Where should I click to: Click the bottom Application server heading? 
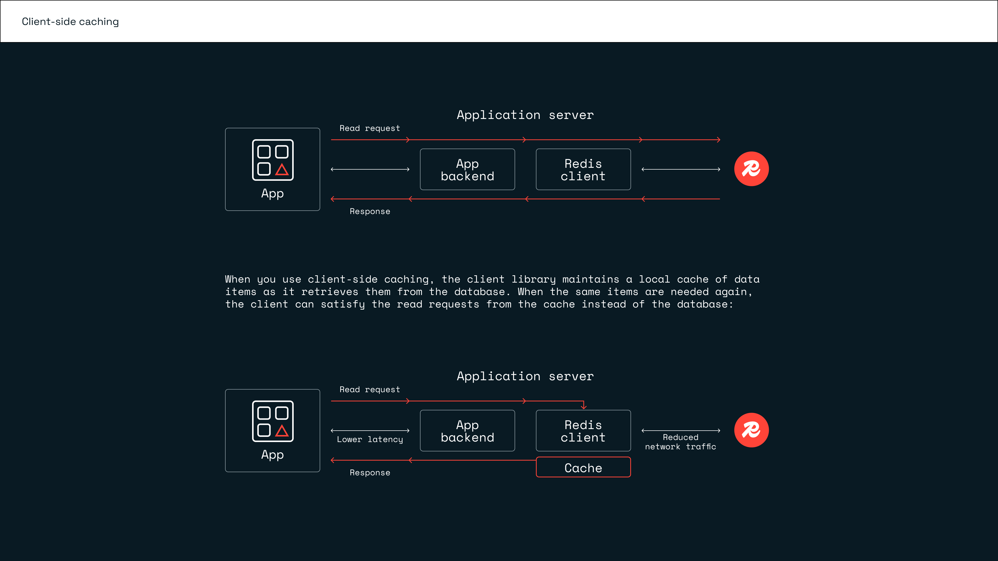pyautogui.click(x=525, y=376)
